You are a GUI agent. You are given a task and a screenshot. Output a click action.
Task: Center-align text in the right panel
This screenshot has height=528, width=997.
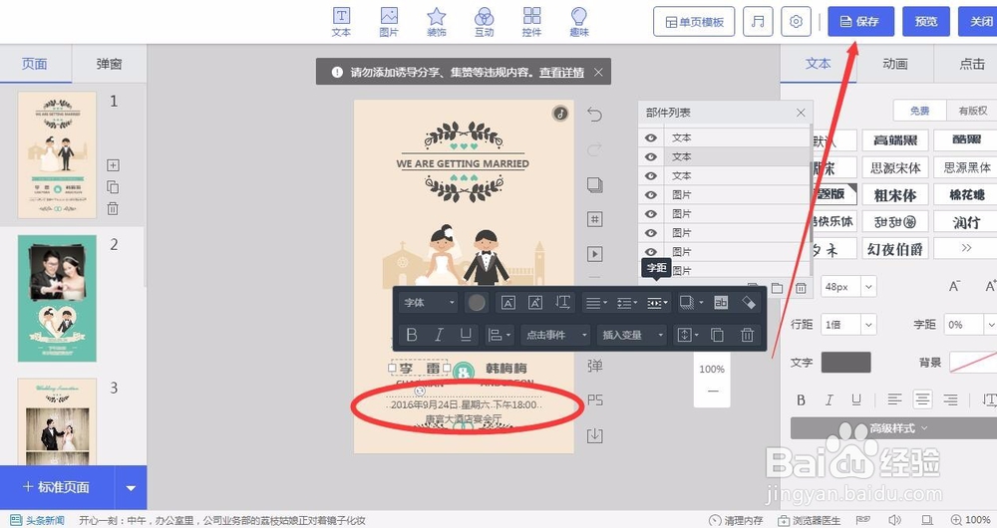pos(922,399)
